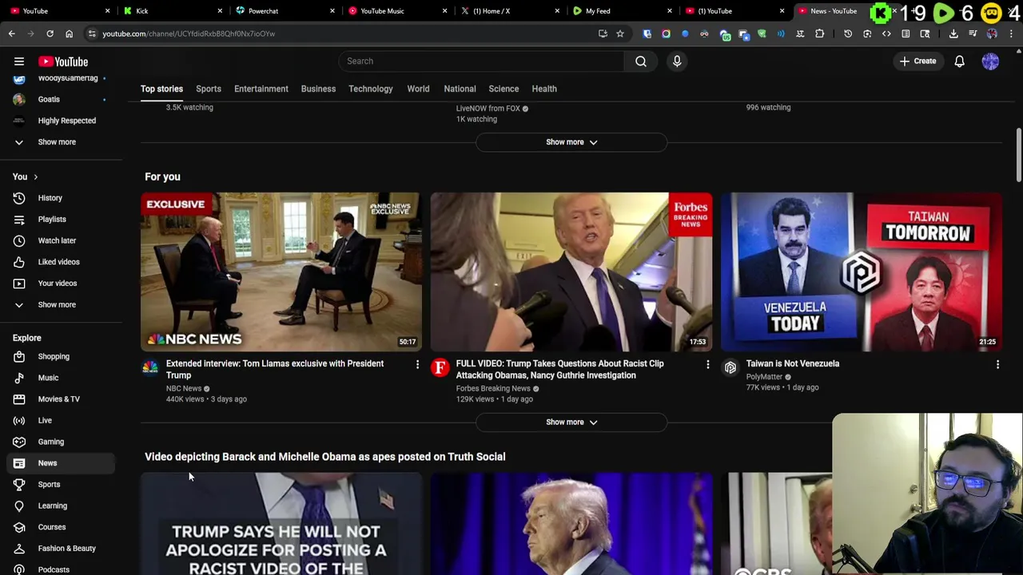
Task: Open PolyMatter channel link
Action: click(x=764, y=377)
